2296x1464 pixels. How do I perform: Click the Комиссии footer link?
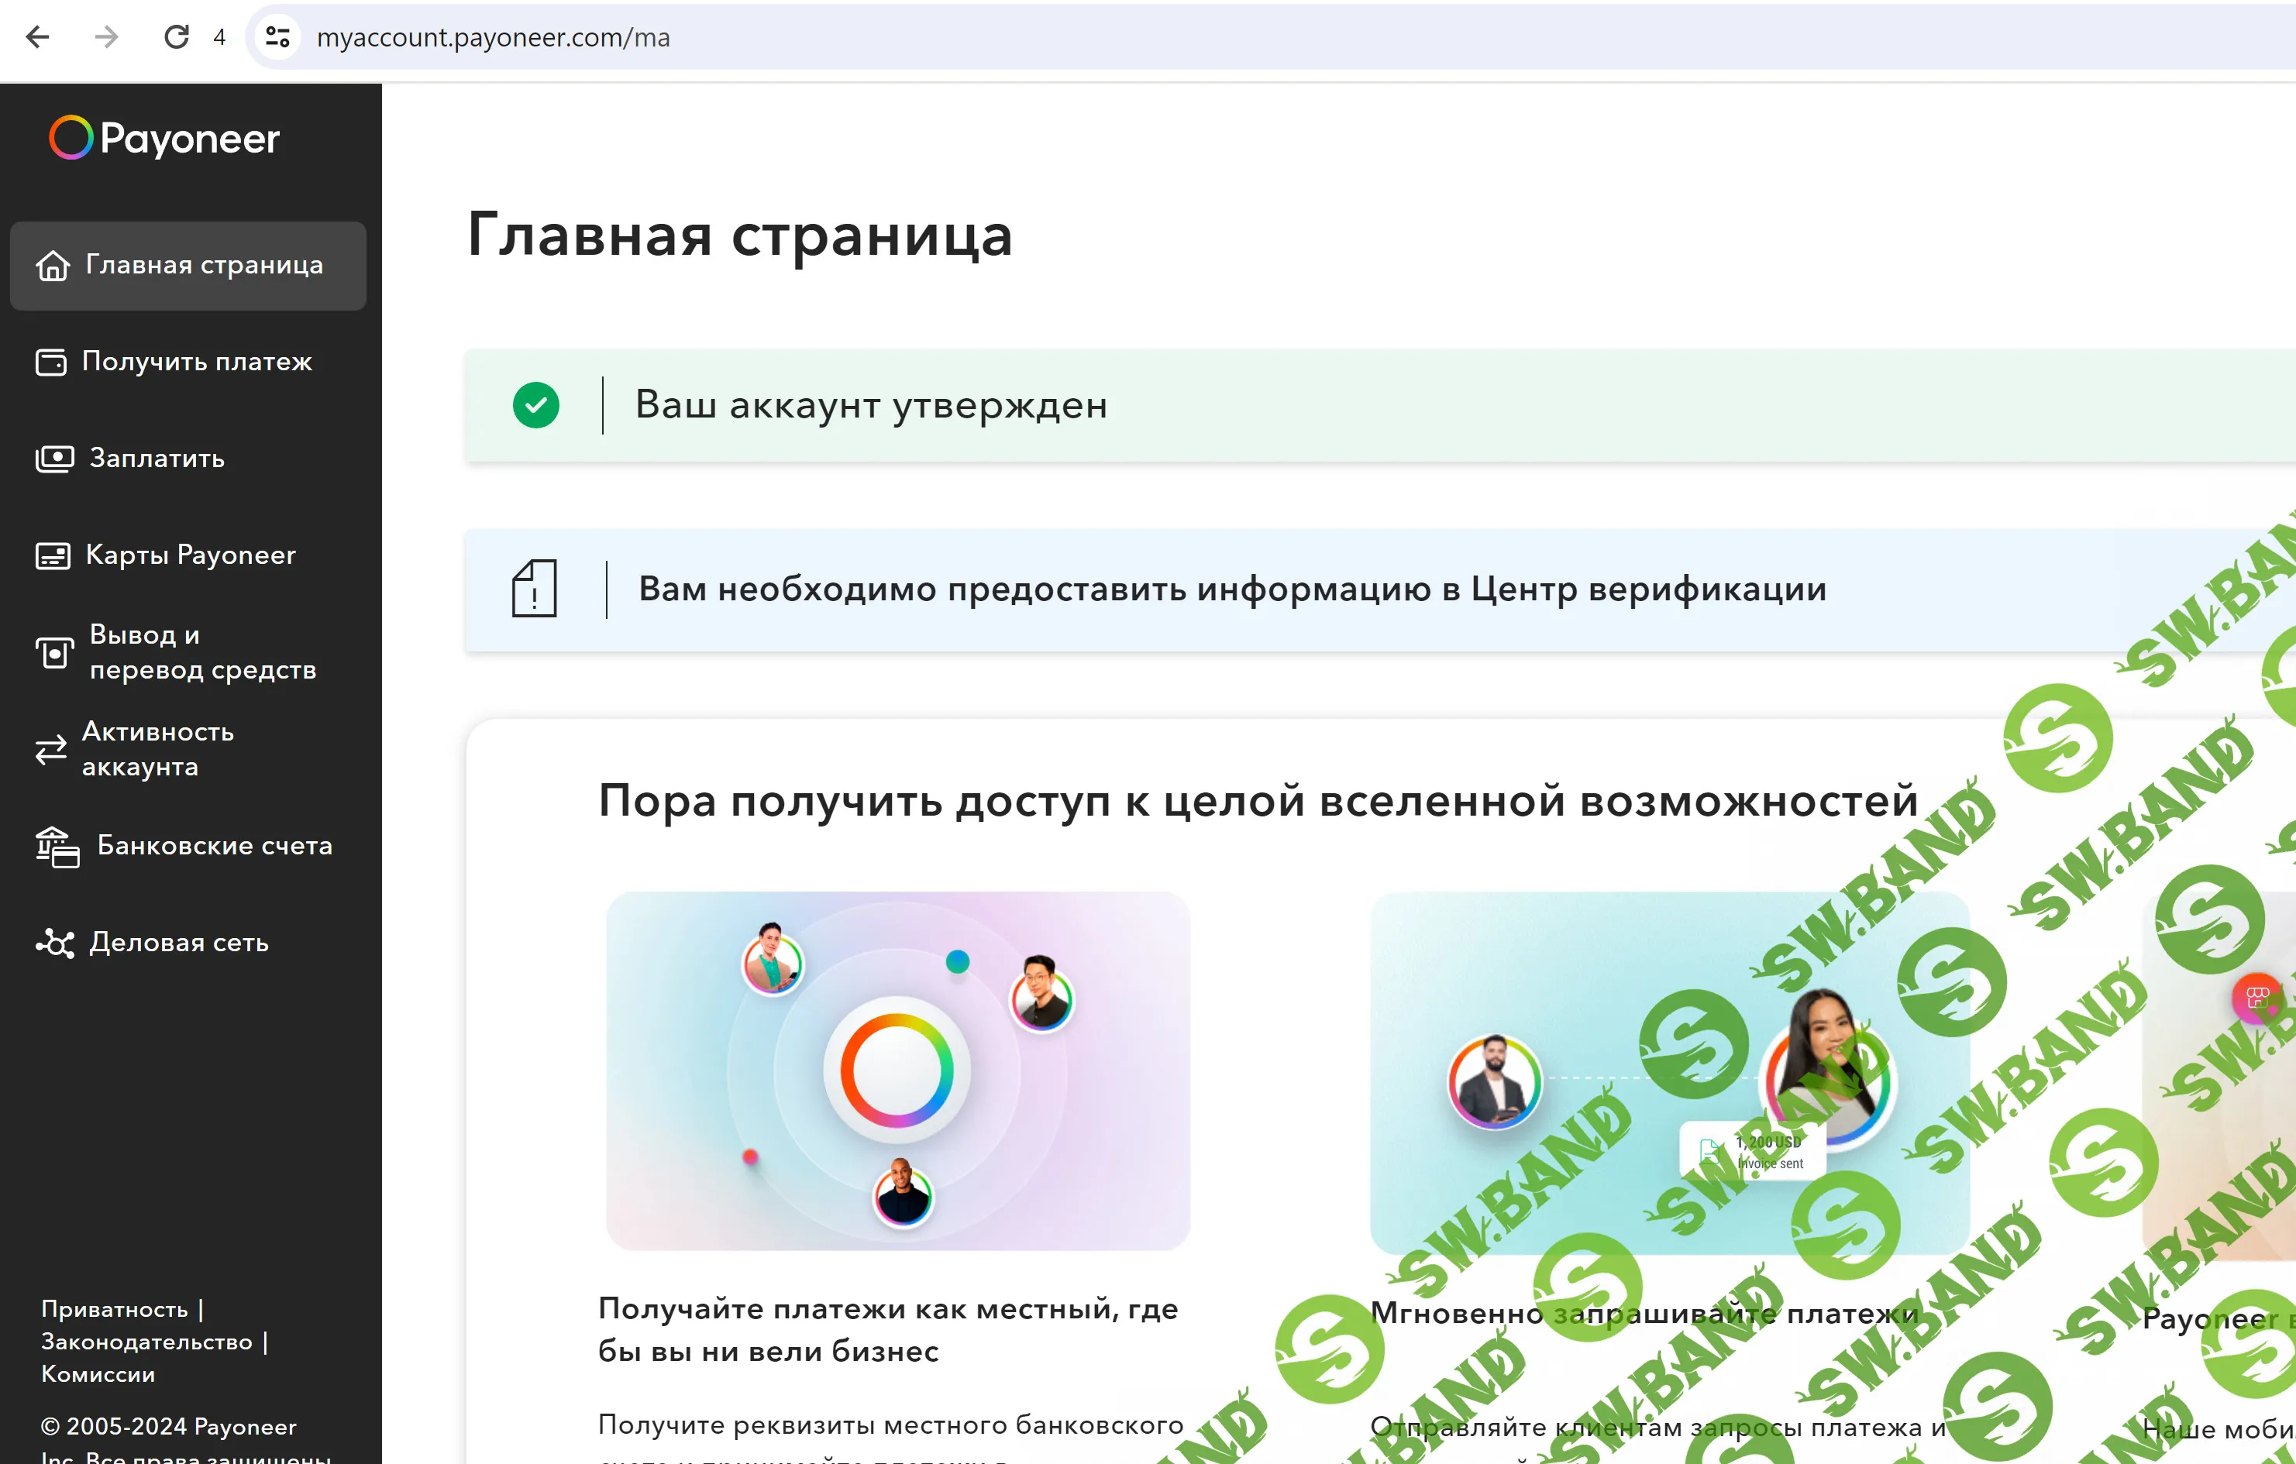tap(98, 1374)
